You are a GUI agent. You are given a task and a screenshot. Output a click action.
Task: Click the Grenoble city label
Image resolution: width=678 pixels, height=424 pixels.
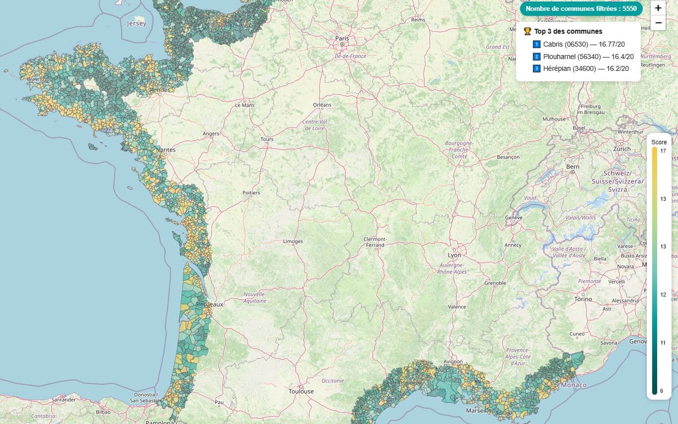click(495, 283)
